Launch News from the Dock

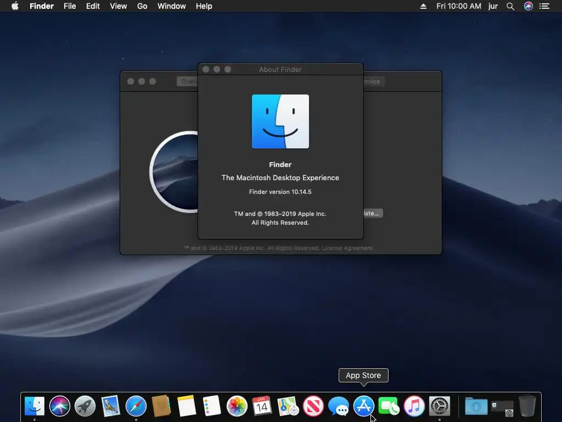(313, 406)
